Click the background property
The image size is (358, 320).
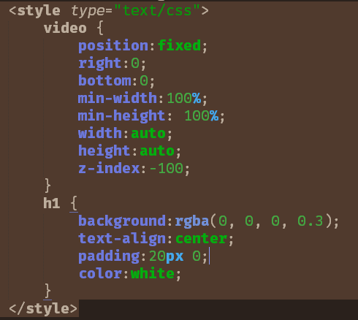(x=122, y=221)
